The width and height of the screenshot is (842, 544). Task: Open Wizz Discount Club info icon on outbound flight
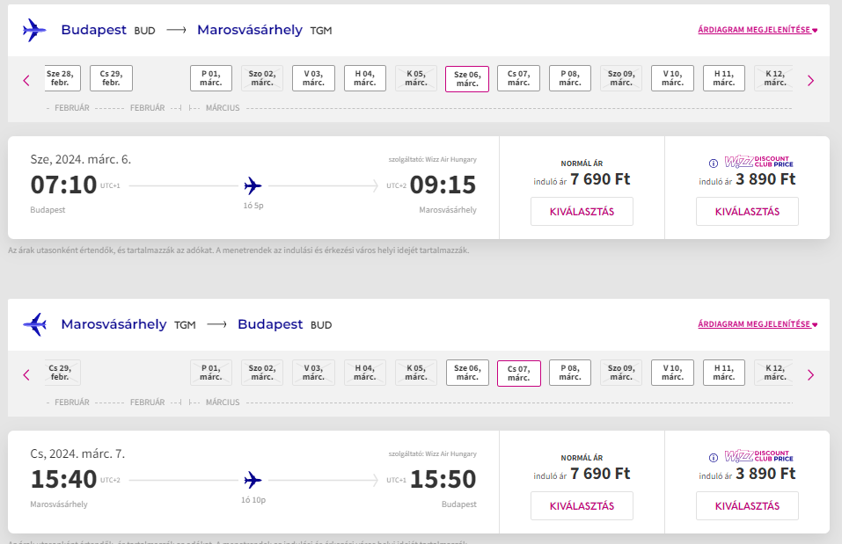[714, 163]
